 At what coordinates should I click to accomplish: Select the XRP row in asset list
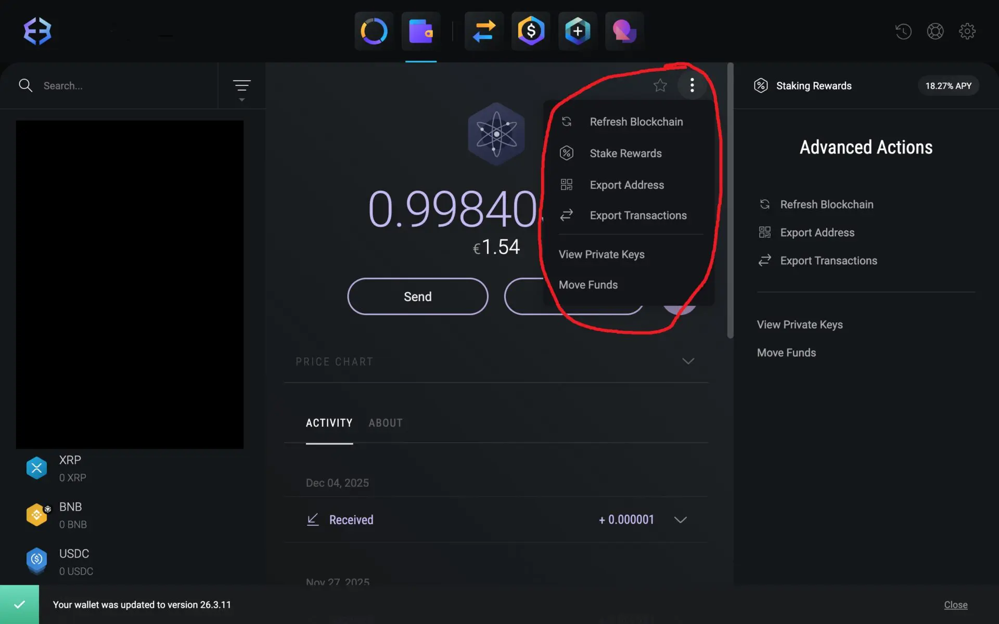[133, 468]
